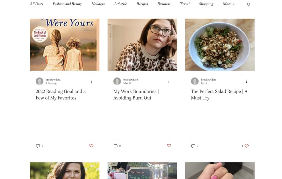Click author avatar on 2022 Reading Goal post
282x179 pixels.
[40, 81]
